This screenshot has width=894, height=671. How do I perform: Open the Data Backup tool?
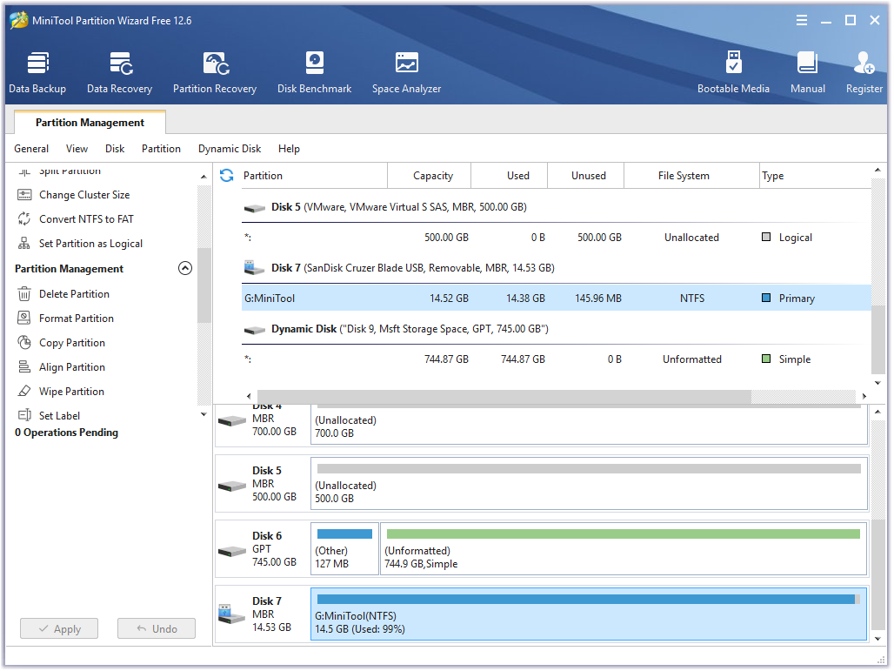(37, 70)
